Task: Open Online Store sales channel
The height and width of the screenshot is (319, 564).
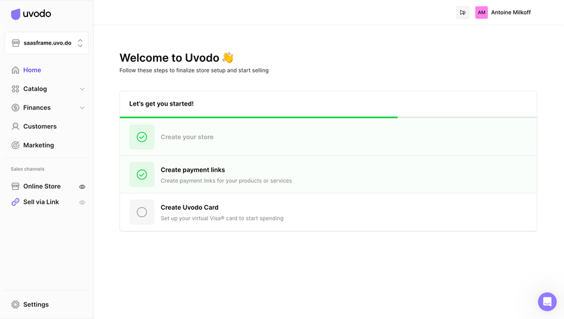Action: pyautogui.click(x=41, y=186)
